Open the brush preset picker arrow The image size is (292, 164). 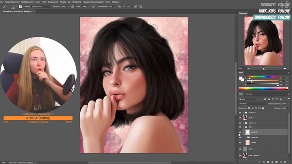pyautogui.click(x=16, y=6)
